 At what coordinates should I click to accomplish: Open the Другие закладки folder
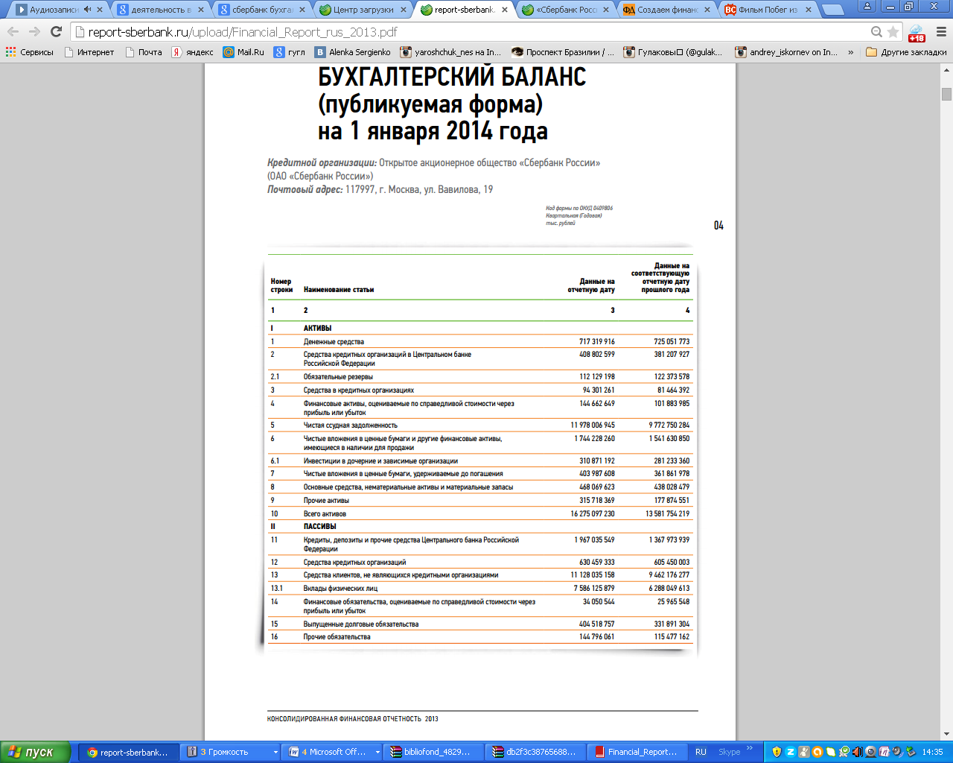[906, 52]
